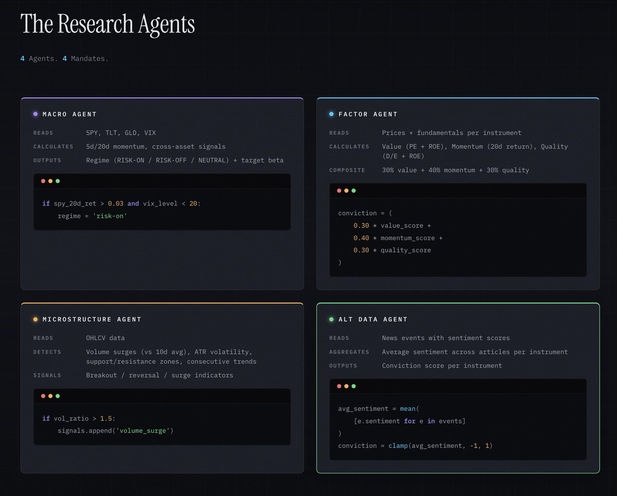Click 'Prices + fundamentals per instrument' text
This screenshot has width=617, height=496.
(451, 133)
